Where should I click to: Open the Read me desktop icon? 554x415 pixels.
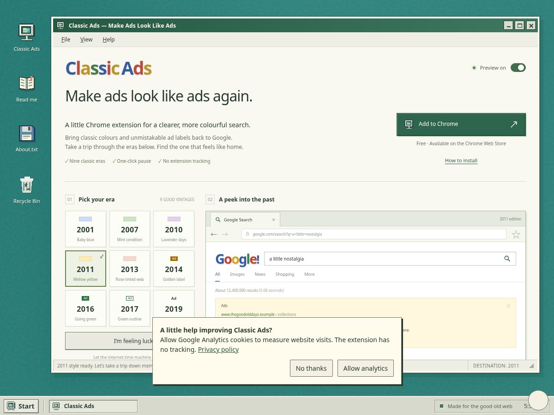tap(26, 89)
